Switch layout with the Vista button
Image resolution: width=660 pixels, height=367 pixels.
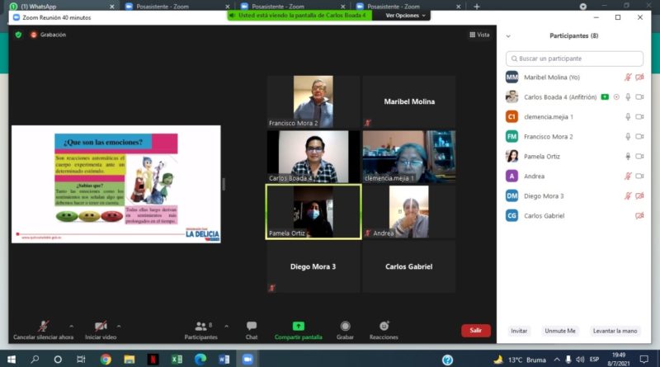point(479,35)
